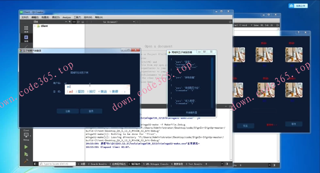The image size is (320, 173).
Task: Click the 开启服务器 start server button
Action: [192, 113]
